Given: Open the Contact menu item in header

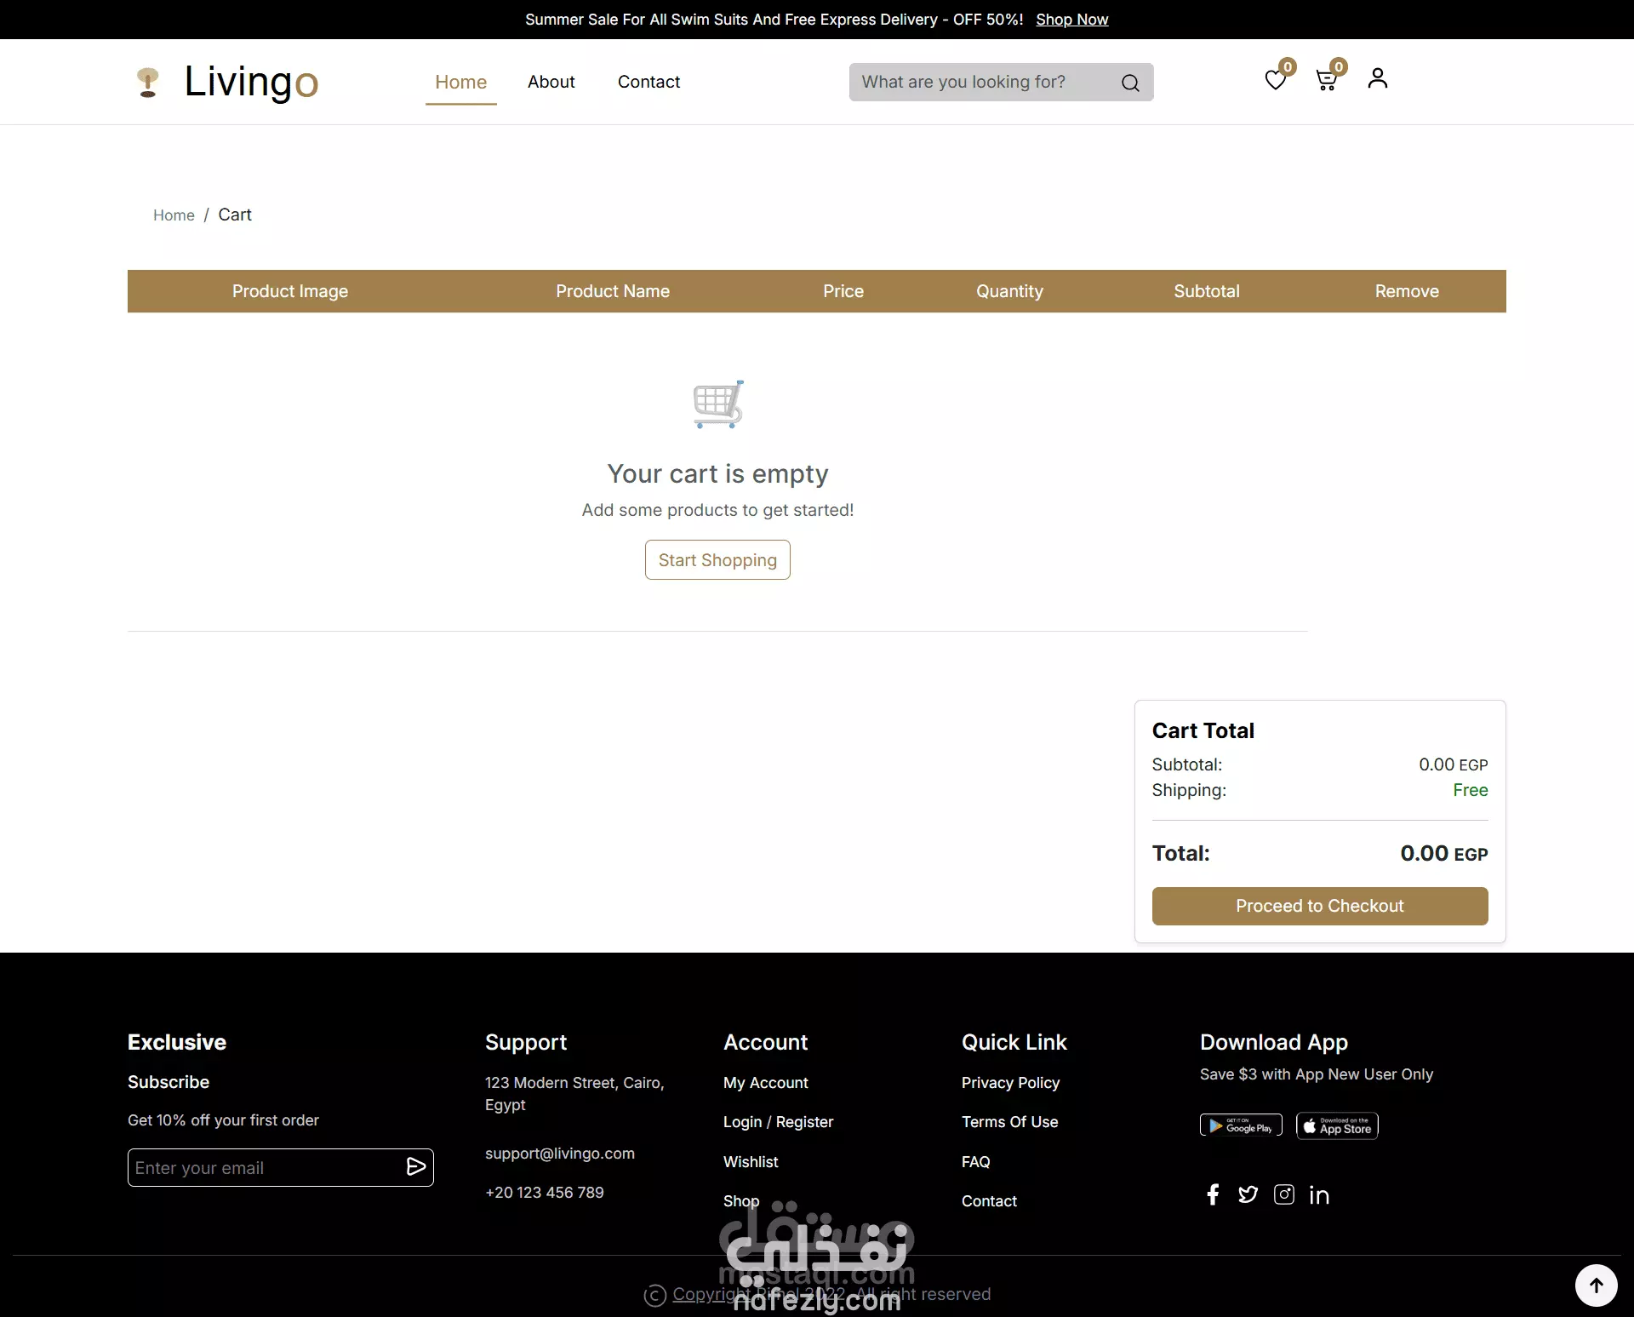Looking at the screenshot, I should (x=648, y=82).
